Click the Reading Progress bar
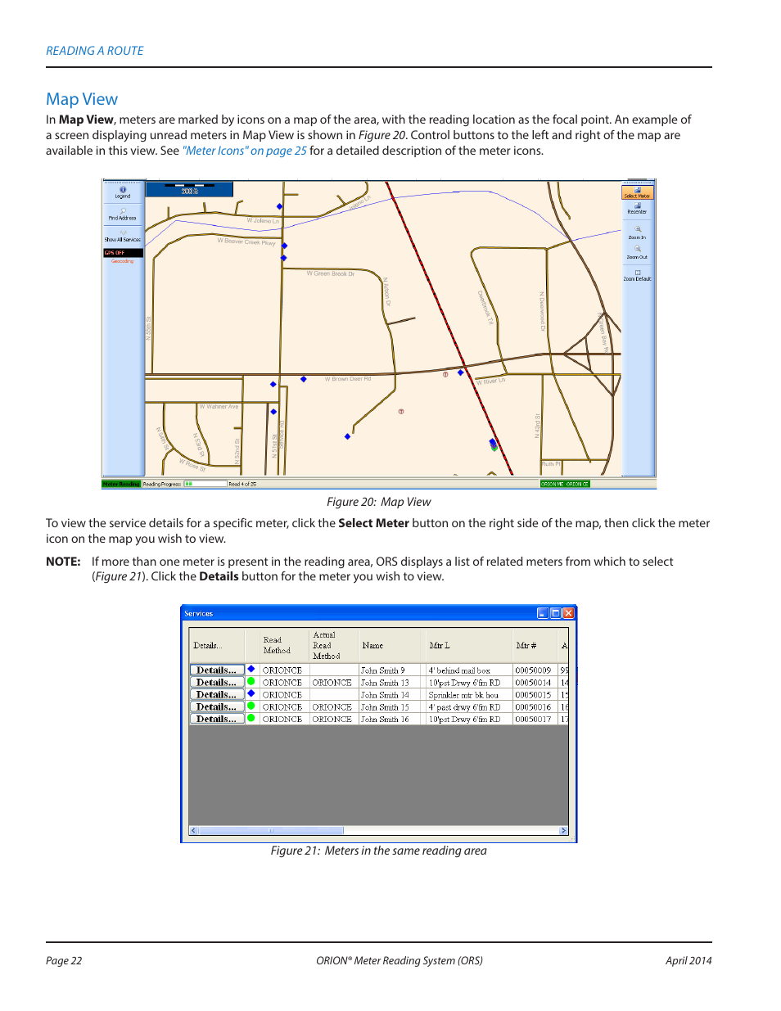 (x=205, y=484)
